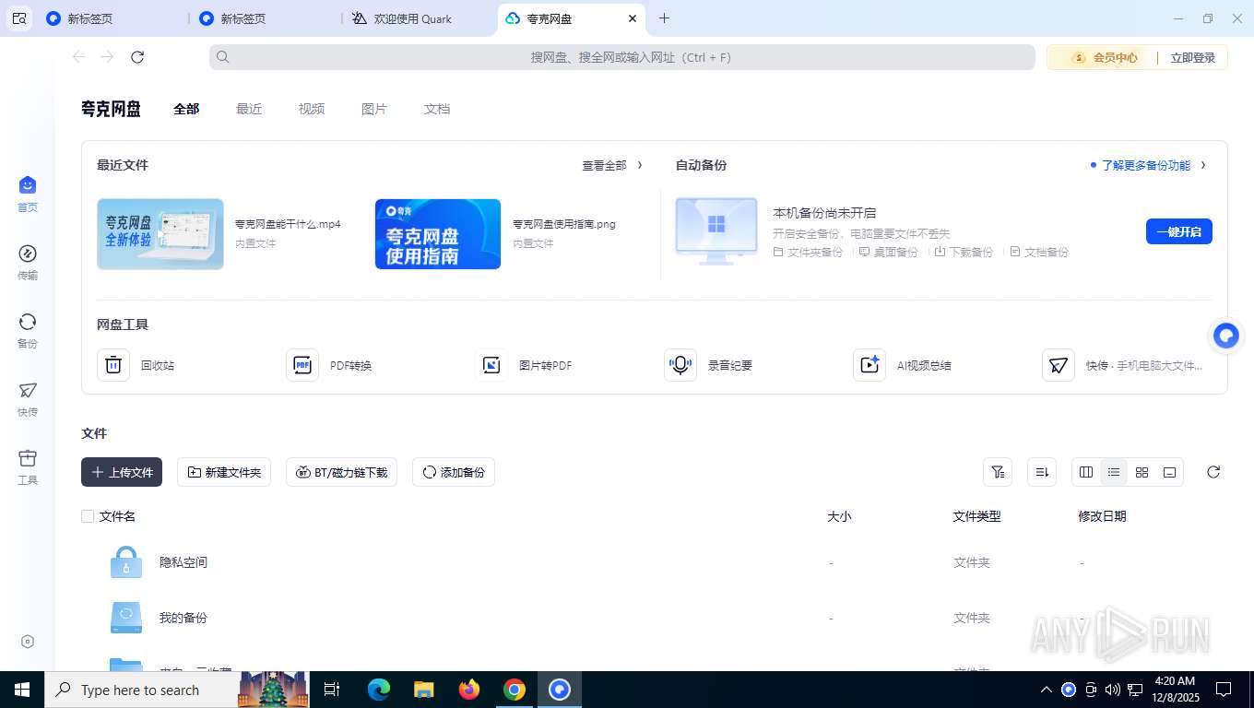Click the filter icon above the file list

click(x=998, y=472)
